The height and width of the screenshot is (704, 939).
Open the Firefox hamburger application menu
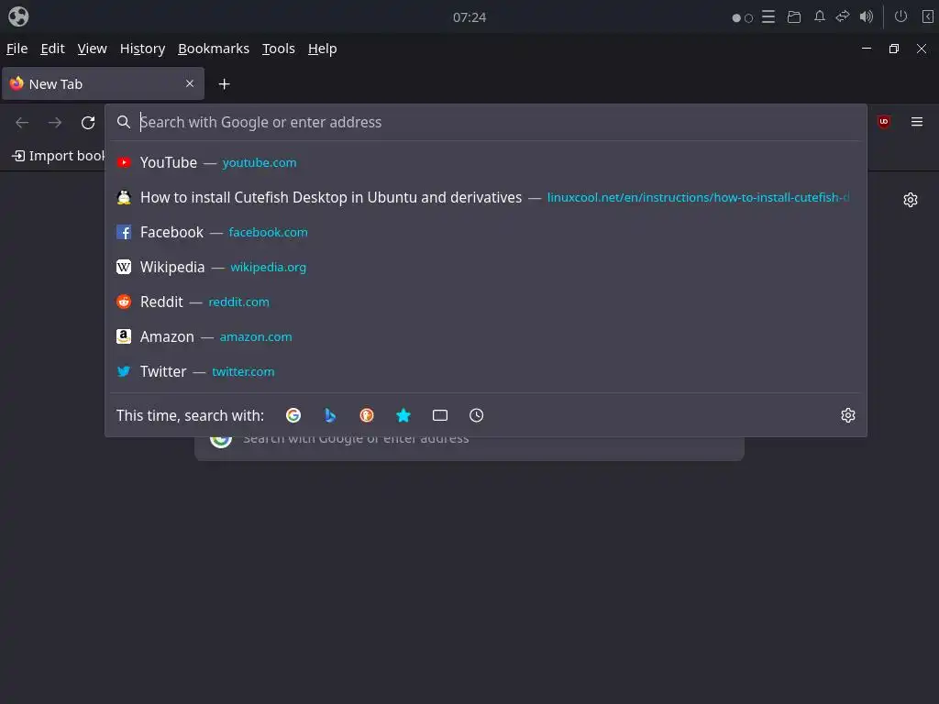[917, 122]
